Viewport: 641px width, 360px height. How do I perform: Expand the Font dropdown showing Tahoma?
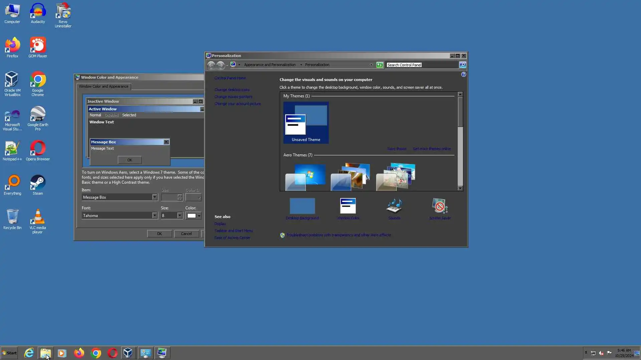(x=155, y=216)
